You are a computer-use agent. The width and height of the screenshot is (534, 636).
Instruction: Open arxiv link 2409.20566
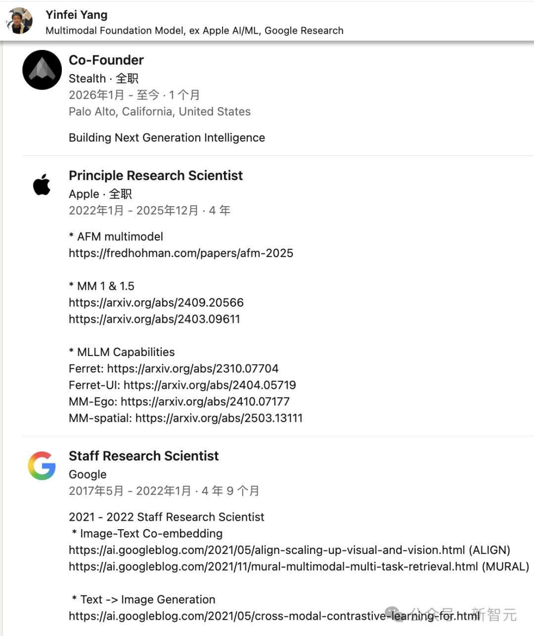(156, 303)
